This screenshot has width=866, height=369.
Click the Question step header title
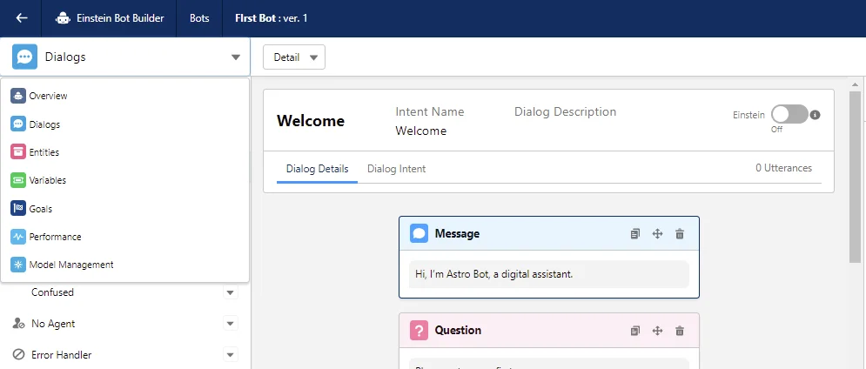click(x=458, y=331)
